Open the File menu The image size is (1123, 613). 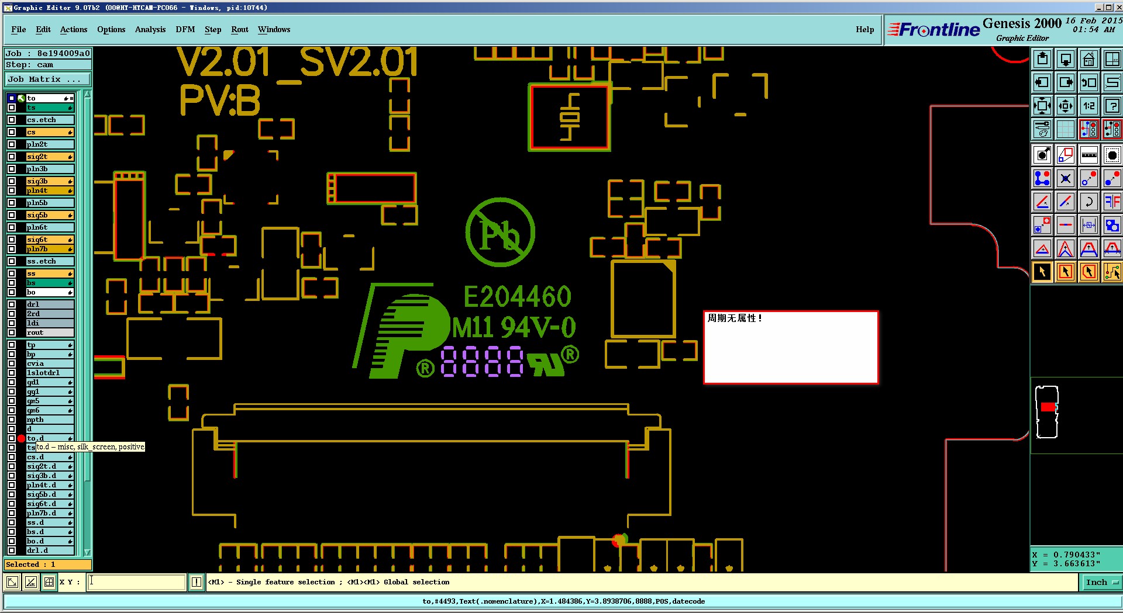[x=19, y=29]
